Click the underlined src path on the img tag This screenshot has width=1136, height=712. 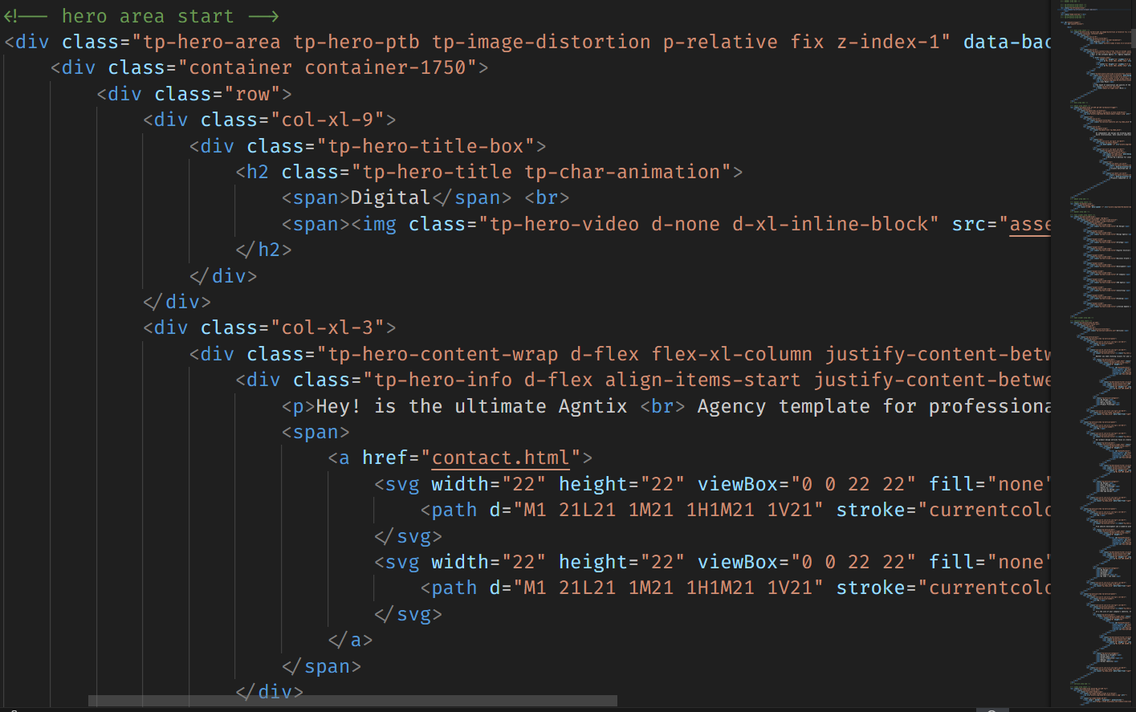[x=1029, y=224]
